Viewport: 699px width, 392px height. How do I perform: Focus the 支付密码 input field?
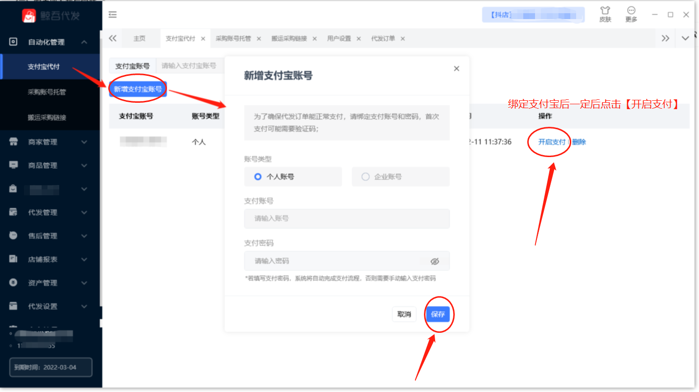(347, 261)
